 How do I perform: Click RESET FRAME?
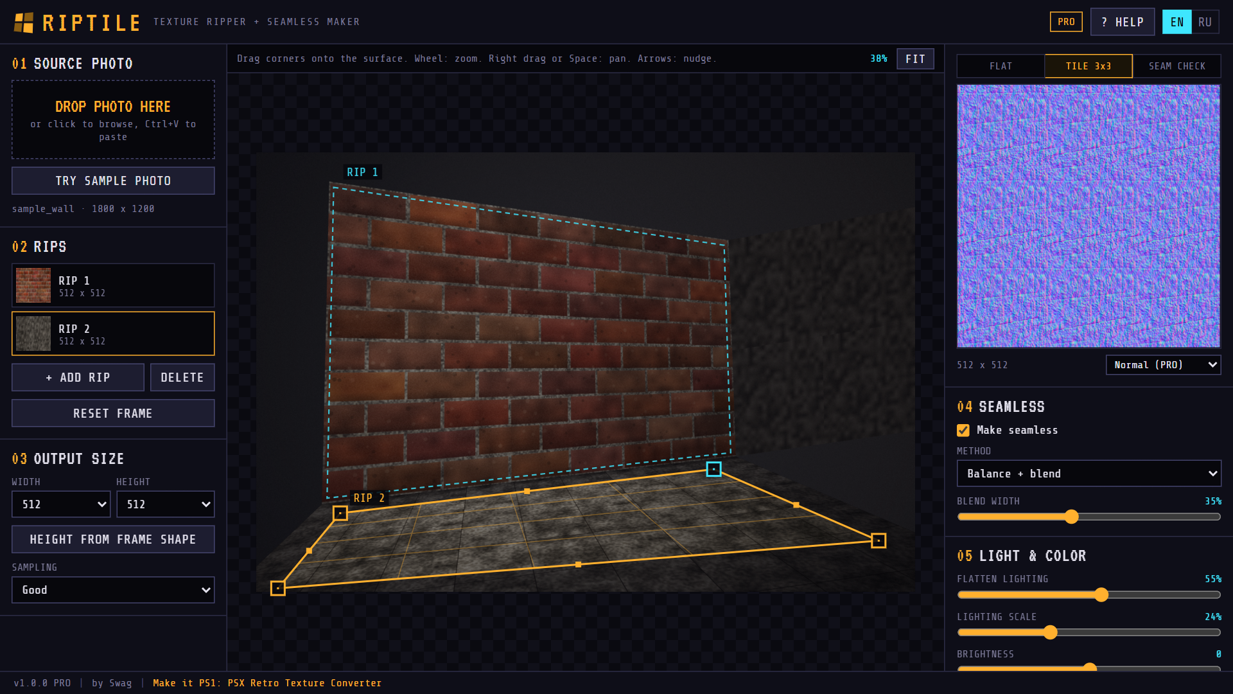(113, 413)
